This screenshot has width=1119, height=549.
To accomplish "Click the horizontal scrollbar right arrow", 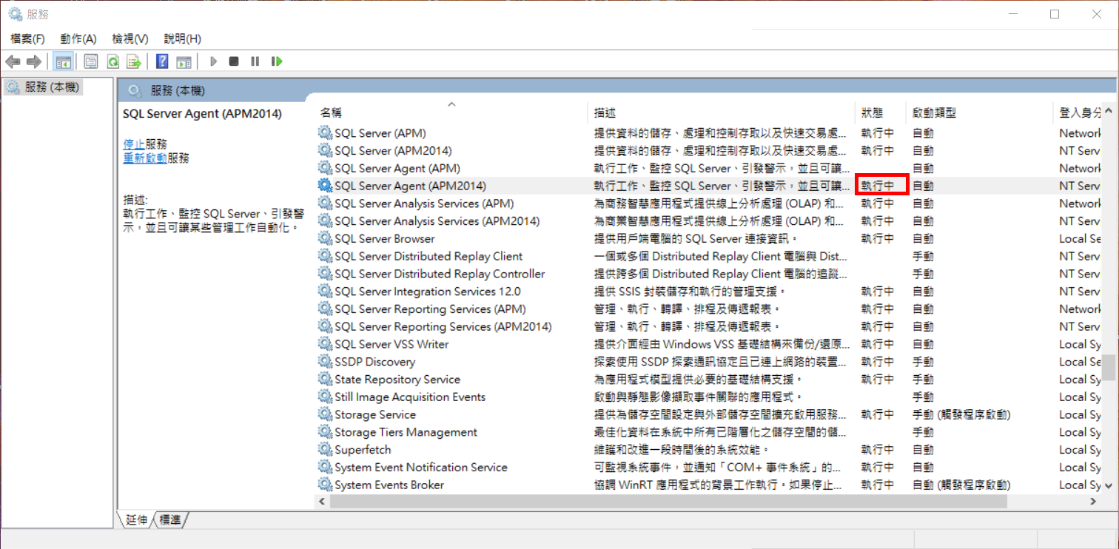I will coord(1094,501).
